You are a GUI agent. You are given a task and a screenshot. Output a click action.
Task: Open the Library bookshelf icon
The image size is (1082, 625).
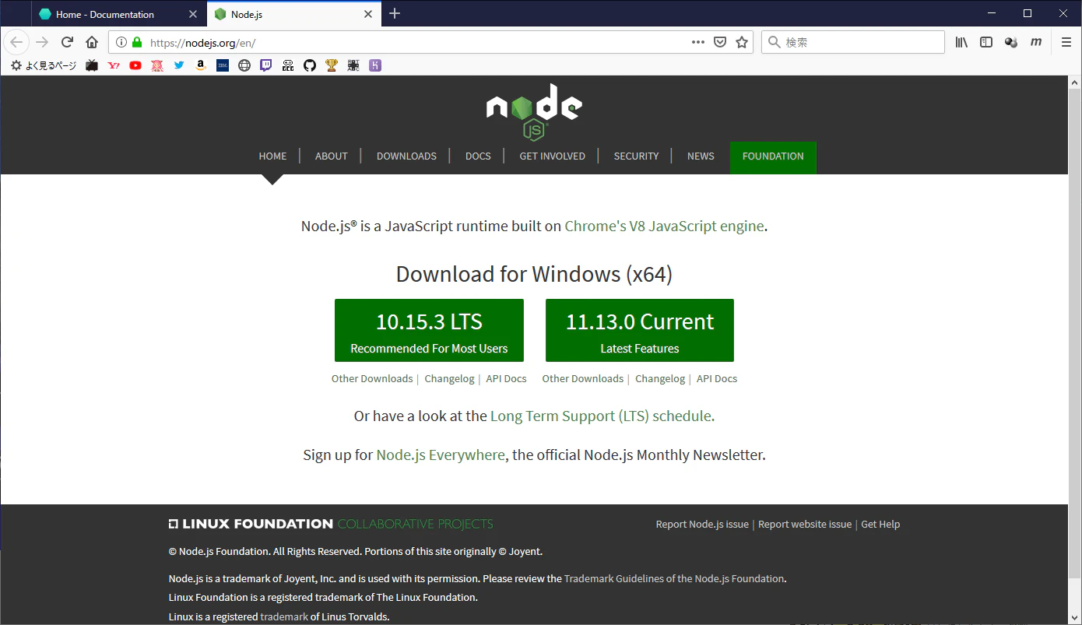(x=962, y=42)
